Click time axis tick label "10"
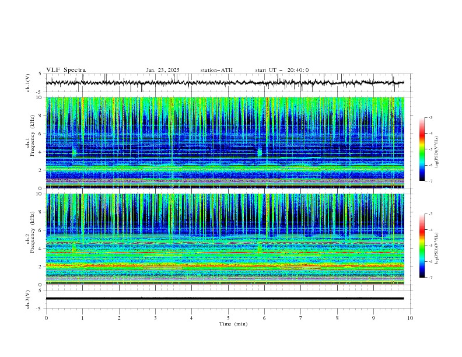This screenshot has width=462, height=357. click(x=410, y=318)
